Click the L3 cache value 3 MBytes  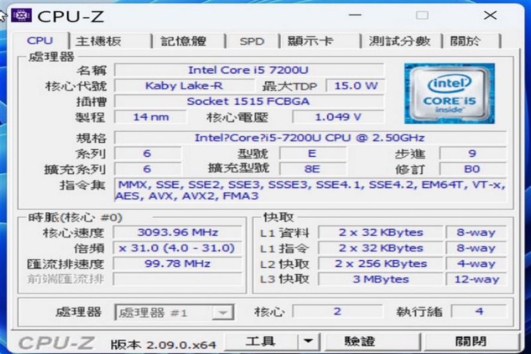[380, 279]
